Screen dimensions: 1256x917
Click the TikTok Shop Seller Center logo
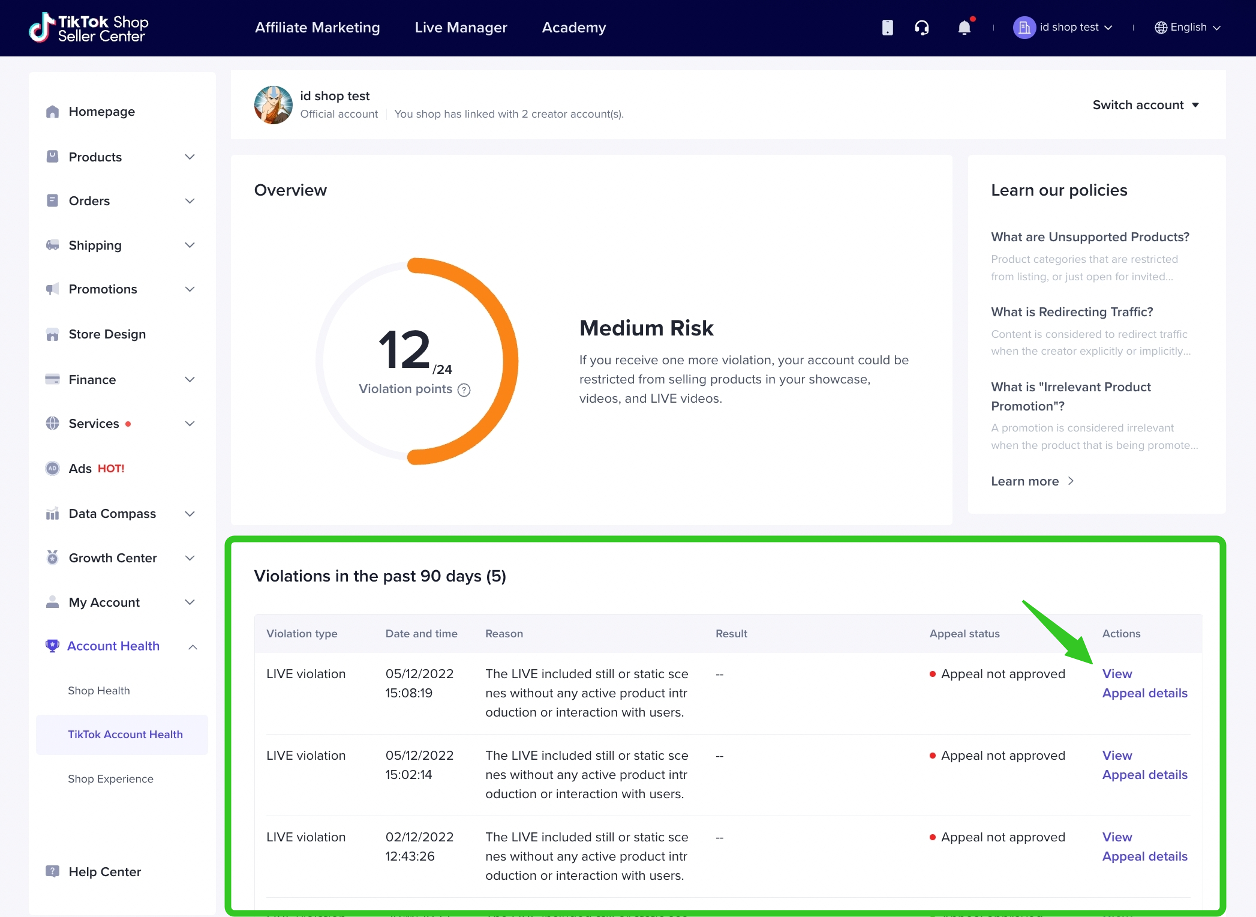click(89, 28)
